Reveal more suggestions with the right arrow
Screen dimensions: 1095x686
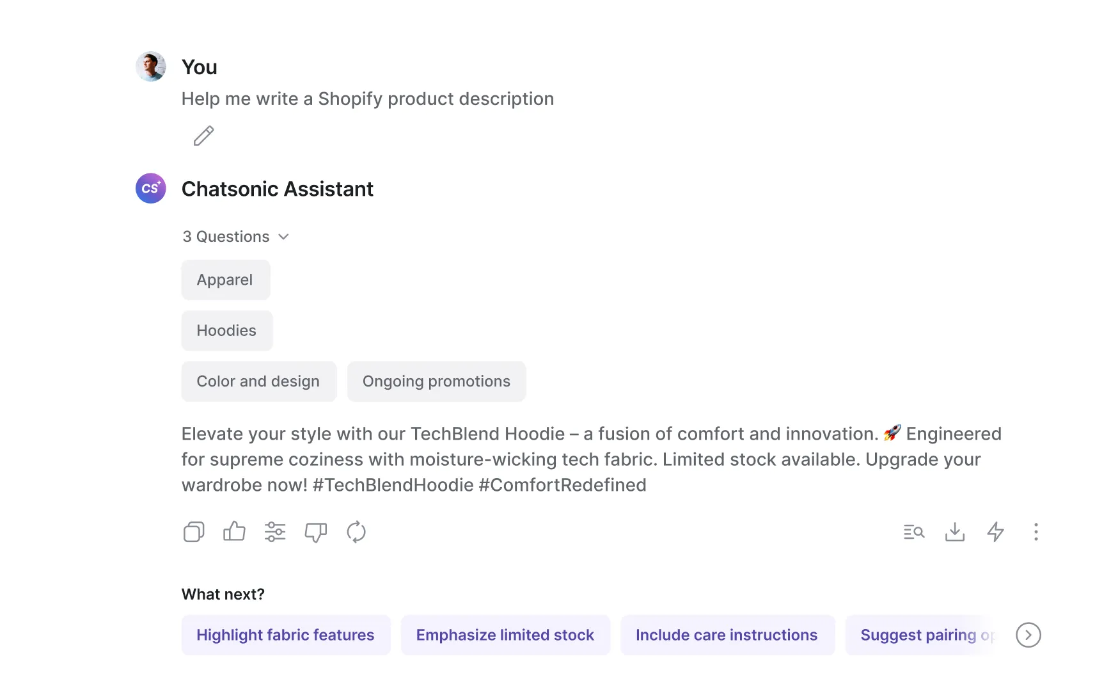(1028, 635)
